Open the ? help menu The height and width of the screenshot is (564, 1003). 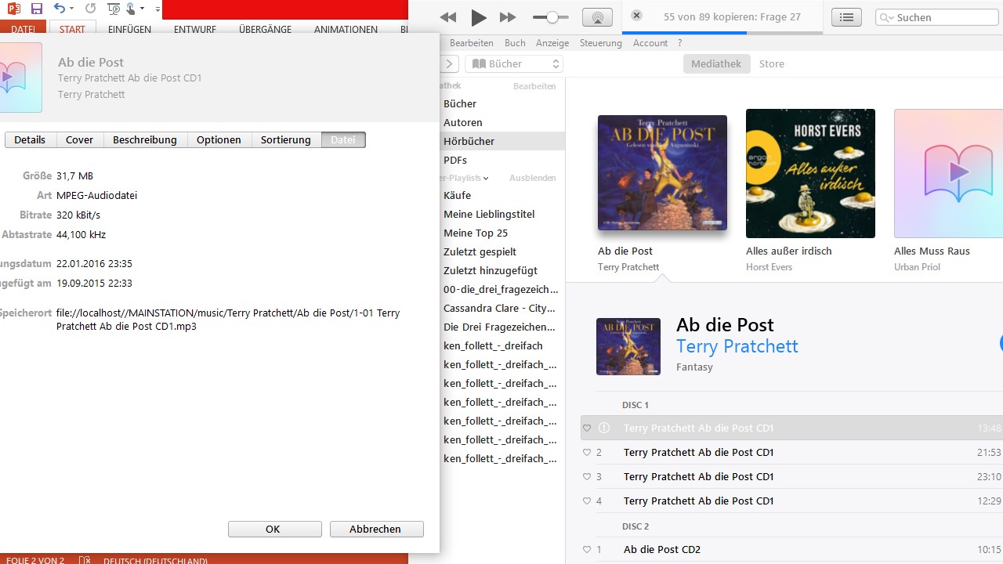coord(679,43)
